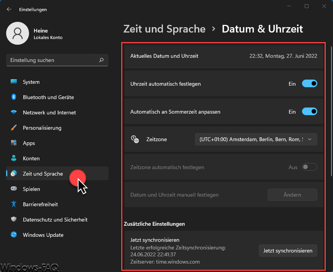Click the Spielen gamepad icon
This screenshot has height=272, width=333.
[x=14, y=189]
